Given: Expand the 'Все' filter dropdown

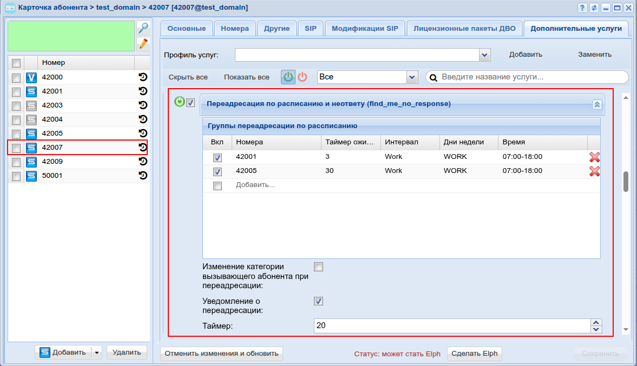Looking at the screenshot, I should tap(412, 77).
